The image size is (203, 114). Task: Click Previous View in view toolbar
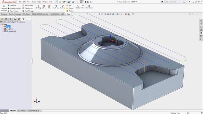coord(105,14)
